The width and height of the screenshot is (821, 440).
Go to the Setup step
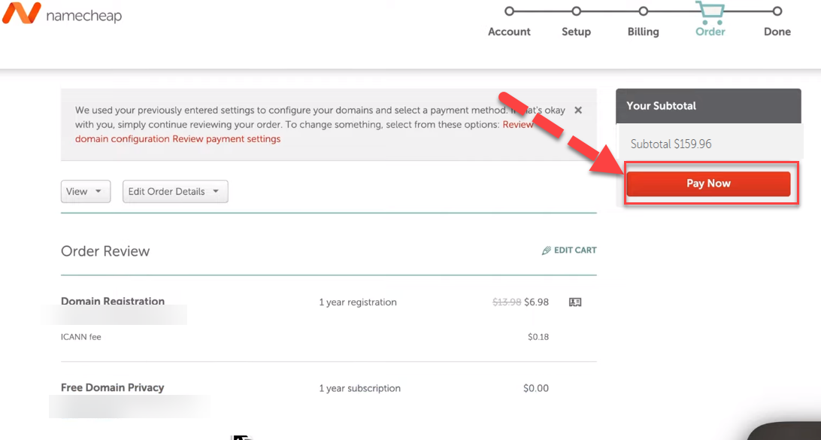[x=576, y=32]
